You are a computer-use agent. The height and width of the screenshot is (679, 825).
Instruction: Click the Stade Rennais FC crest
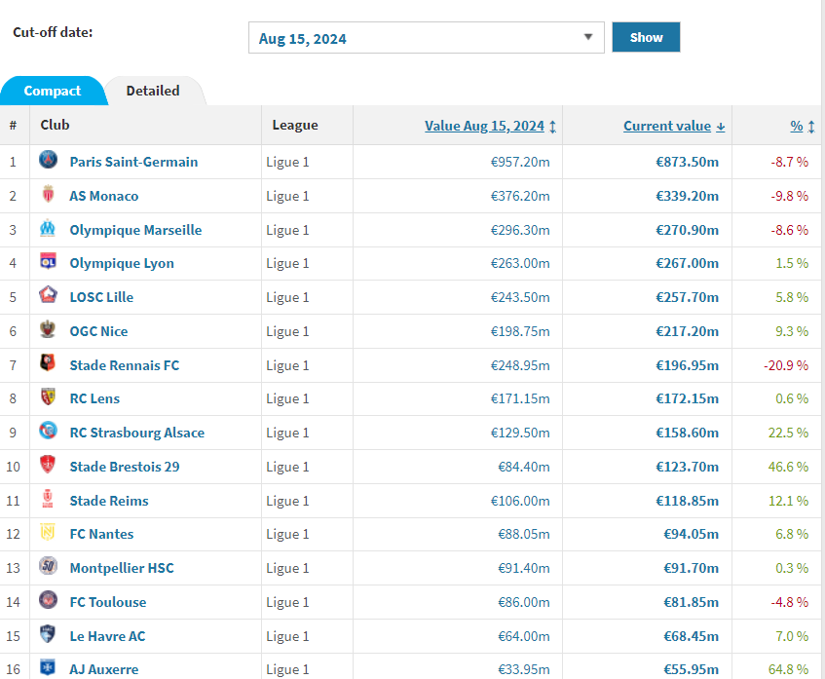pos(48,364)
